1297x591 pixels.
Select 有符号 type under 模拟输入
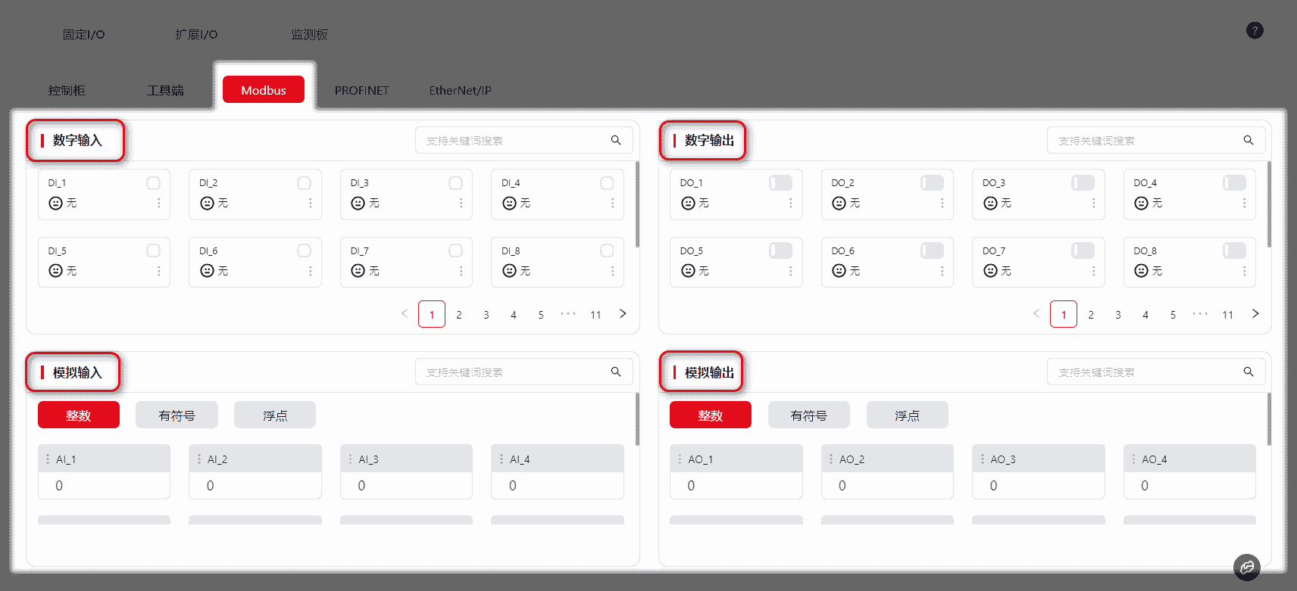(x=177, y=415)
